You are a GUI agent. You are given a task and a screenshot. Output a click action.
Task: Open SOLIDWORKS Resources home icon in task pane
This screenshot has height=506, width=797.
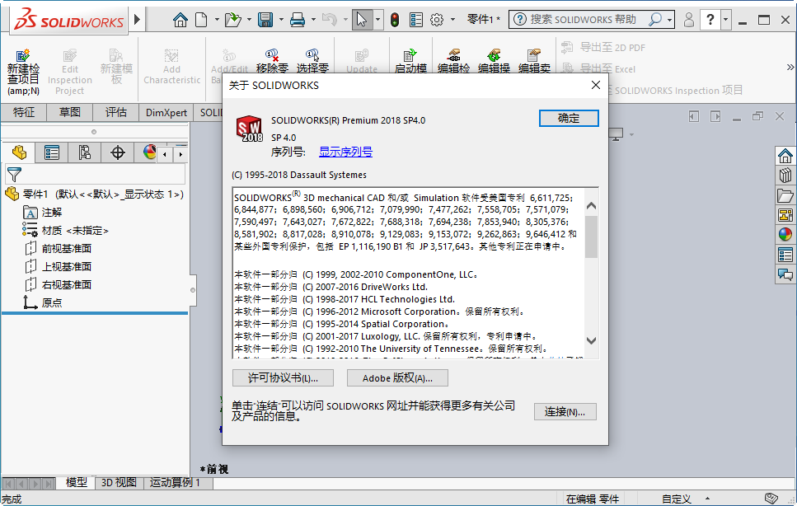click(x=785, y=156)
